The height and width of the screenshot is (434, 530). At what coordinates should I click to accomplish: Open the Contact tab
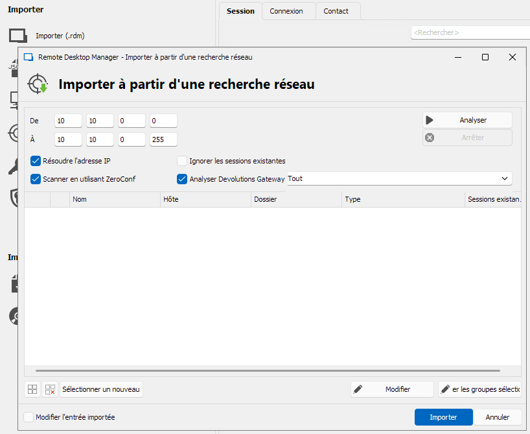tap(336, 11)
